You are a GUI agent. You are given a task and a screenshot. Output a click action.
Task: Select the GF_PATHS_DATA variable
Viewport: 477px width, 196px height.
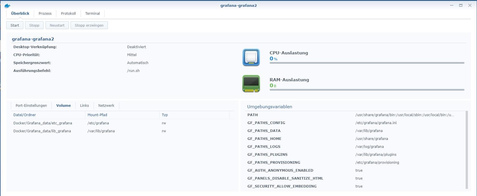pyautogui.click(x=355, y=131)
